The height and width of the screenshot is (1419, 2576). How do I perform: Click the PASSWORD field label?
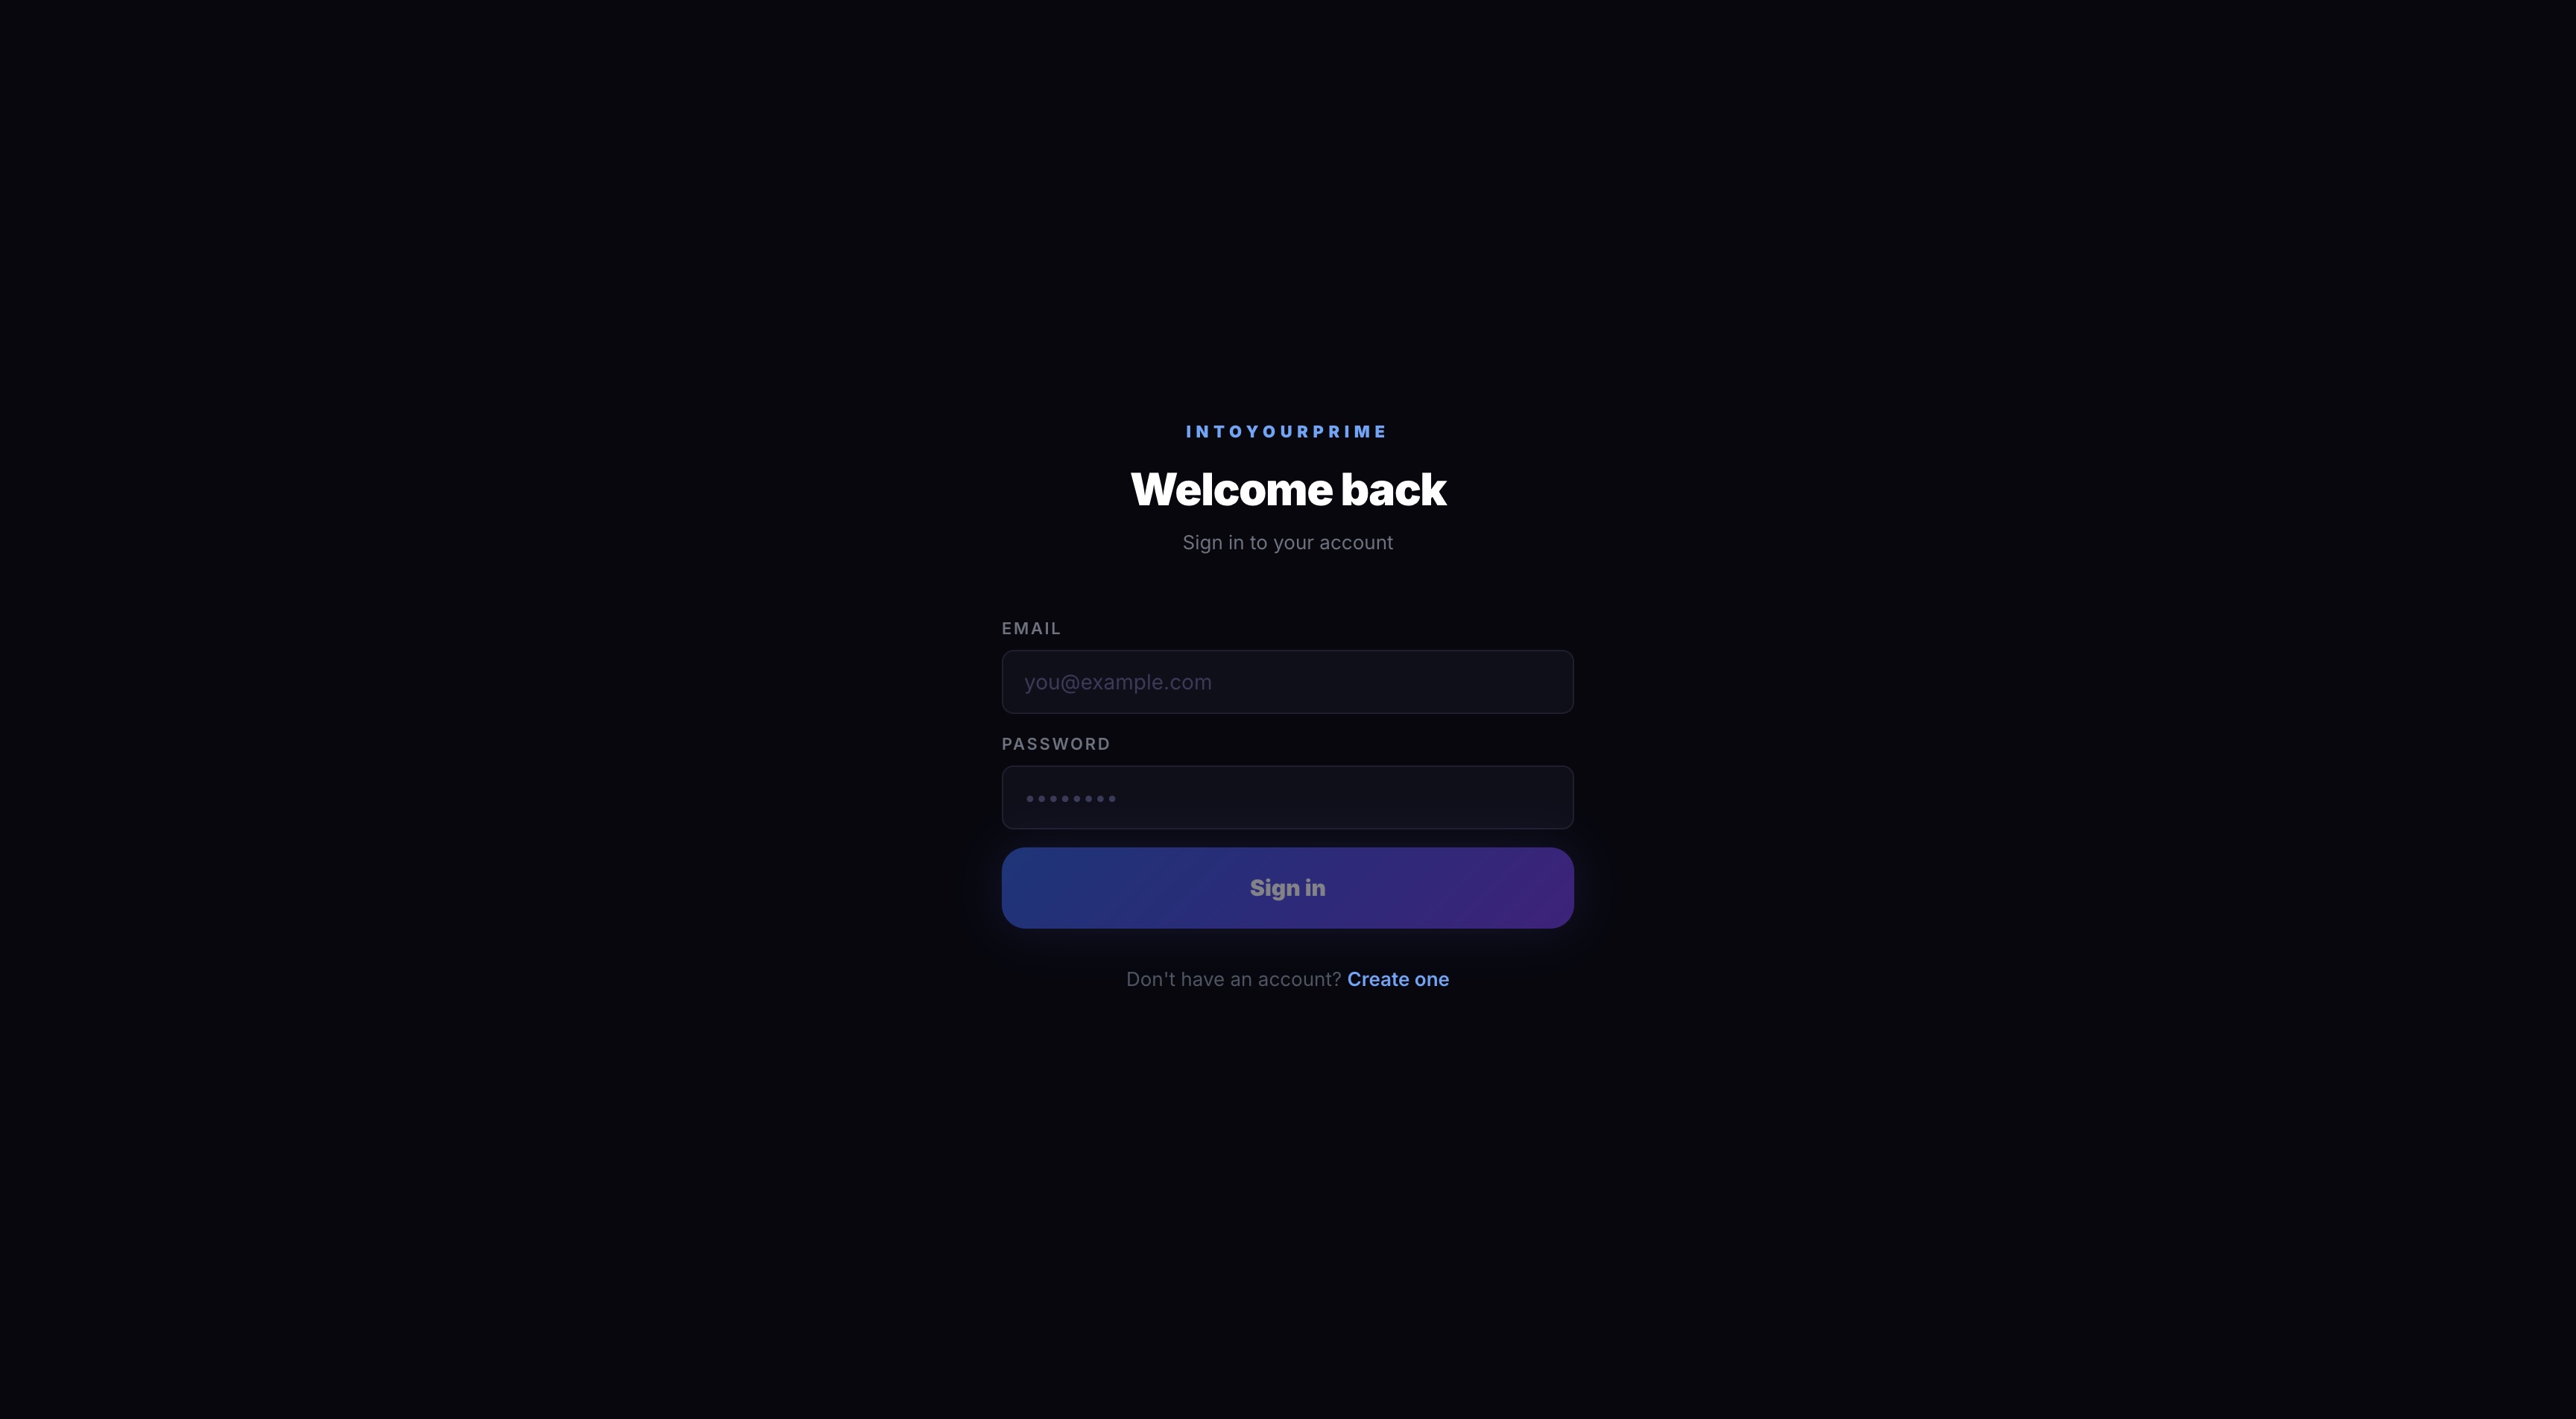click(x=1056, y=744)
